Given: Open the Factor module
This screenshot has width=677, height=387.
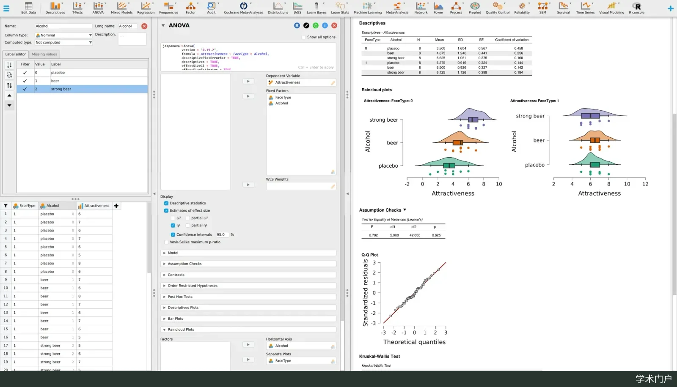Looking at the screenshot, I should [191, 8].
